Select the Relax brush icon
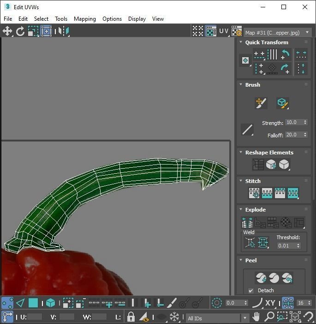The height and width of the screenshot is (324, 316). click(x=282, y=103)
